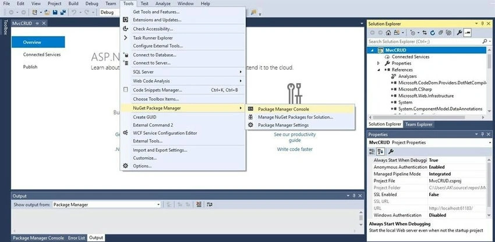Select the Connected Services page in sidebar
This screenshot has height=242, width=495.
click(x=42, y=55)
